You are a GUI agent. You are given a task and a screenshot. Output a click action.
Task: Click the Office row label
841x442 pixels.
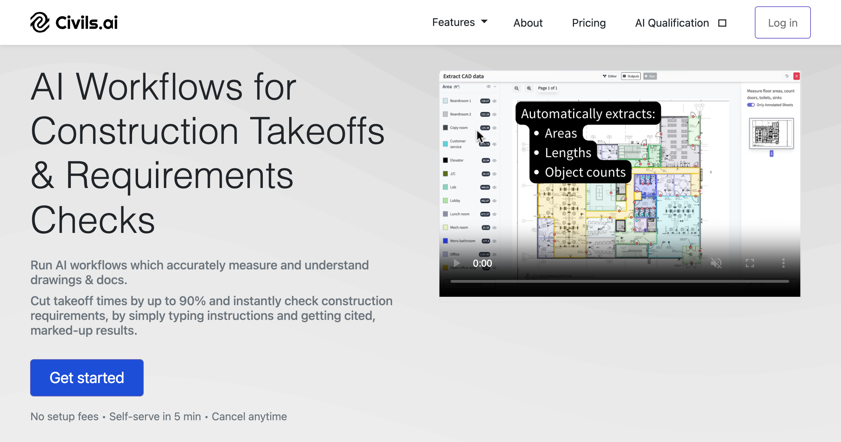coord(454,254)
